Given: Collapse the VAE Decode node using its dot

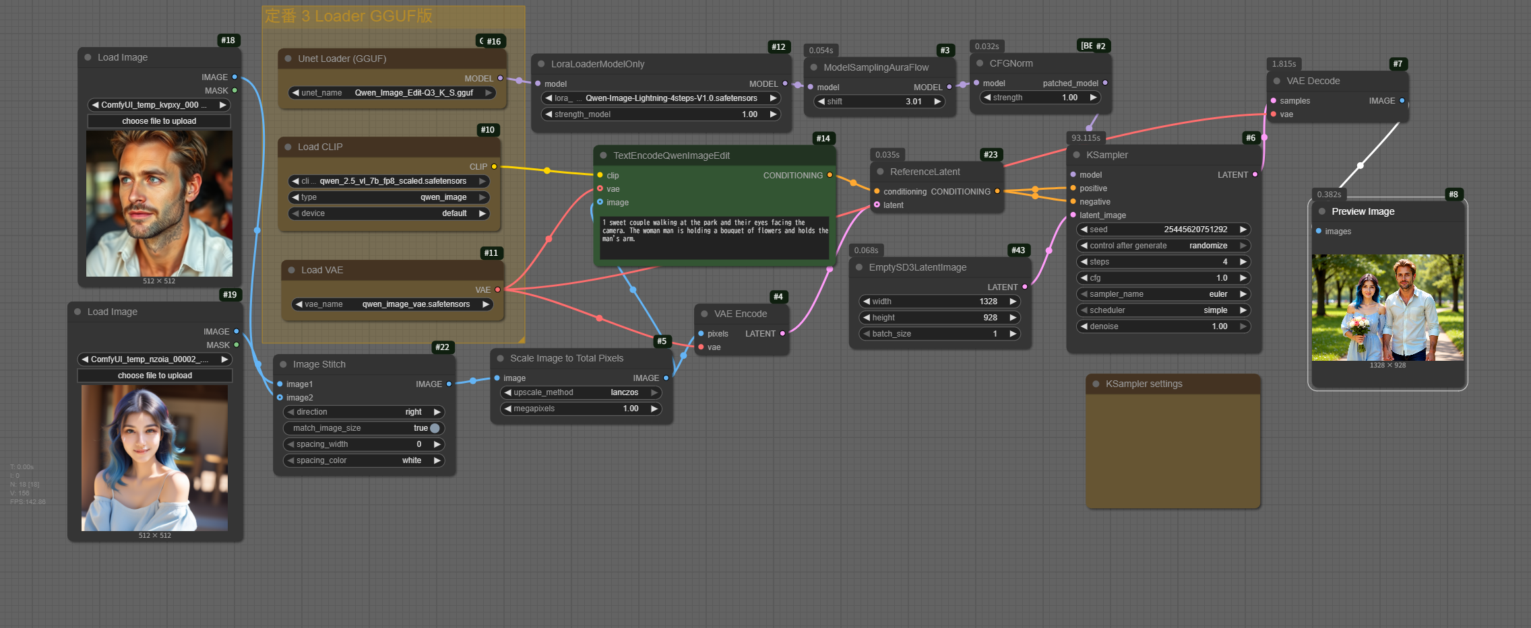Looking at the screenshot, I should click(1276, 81).
